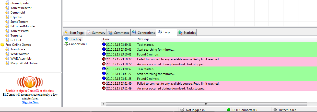Open the Statistics tab

pyautogui.click(x=187, y=33)
